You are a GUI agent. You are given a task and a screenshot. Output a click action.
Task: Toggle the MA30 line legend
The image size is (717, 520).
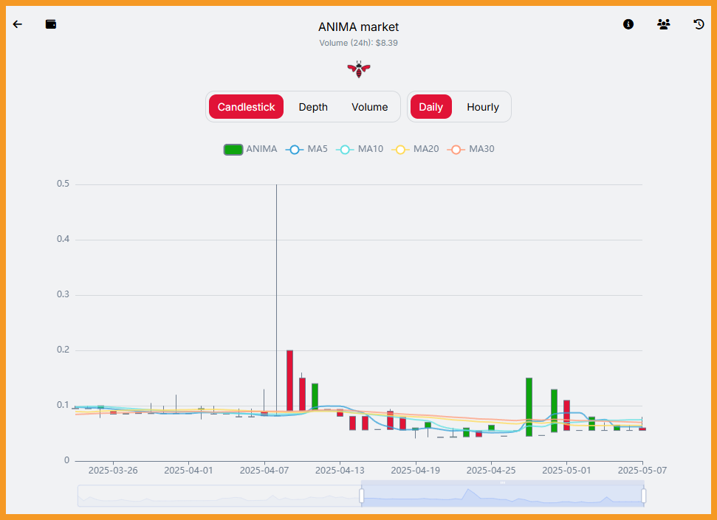(471, 150)
